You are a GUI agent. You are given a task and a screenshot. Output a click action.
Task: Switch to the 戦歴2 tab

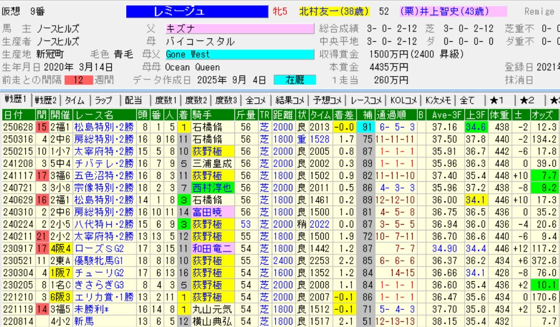coord(46,100)
